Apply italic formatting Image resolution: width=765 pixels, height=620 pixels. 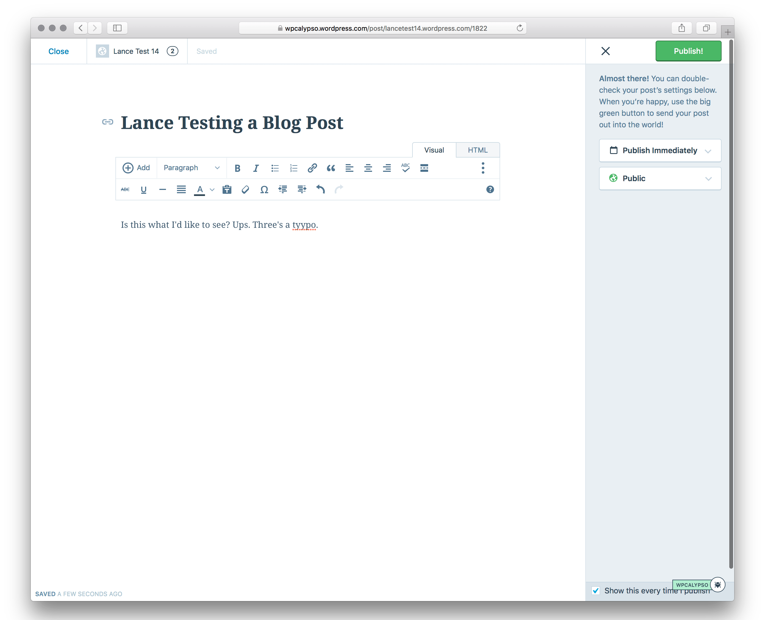tap(256, 168)
